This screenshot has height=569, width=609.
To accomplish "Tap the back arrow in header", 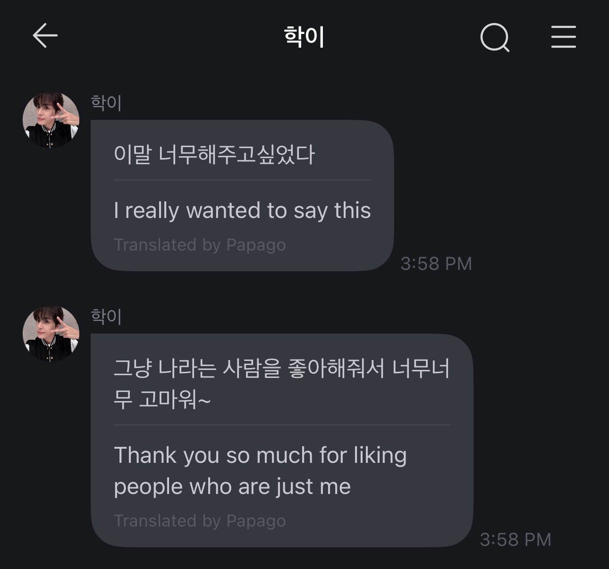I will 45,36.
